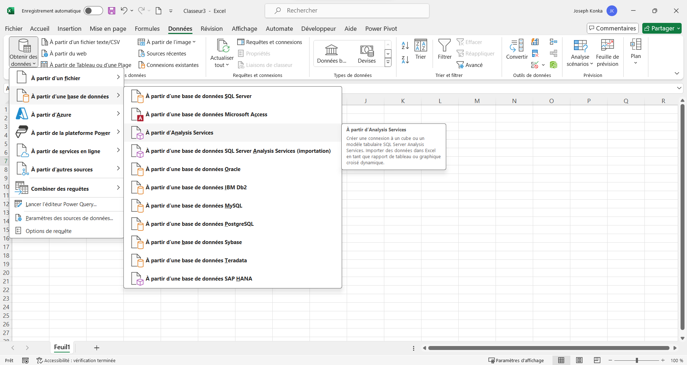
Task: Click the New document icon in title bar
Action: [x=158, y=11]
